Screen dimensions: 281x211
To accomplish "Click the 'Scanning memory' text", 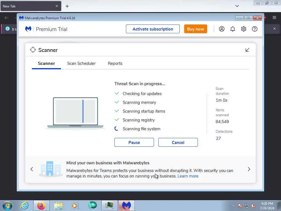I will tap(139, 102).
